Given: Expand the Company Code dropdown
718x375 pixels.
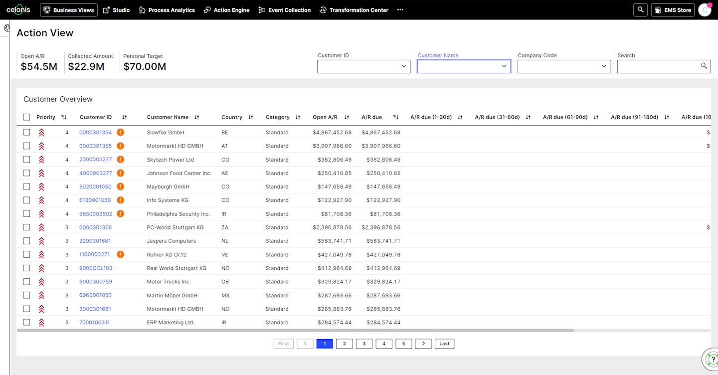Looking at the screenshot, I should pyautogui.click(x=604, y=66).
